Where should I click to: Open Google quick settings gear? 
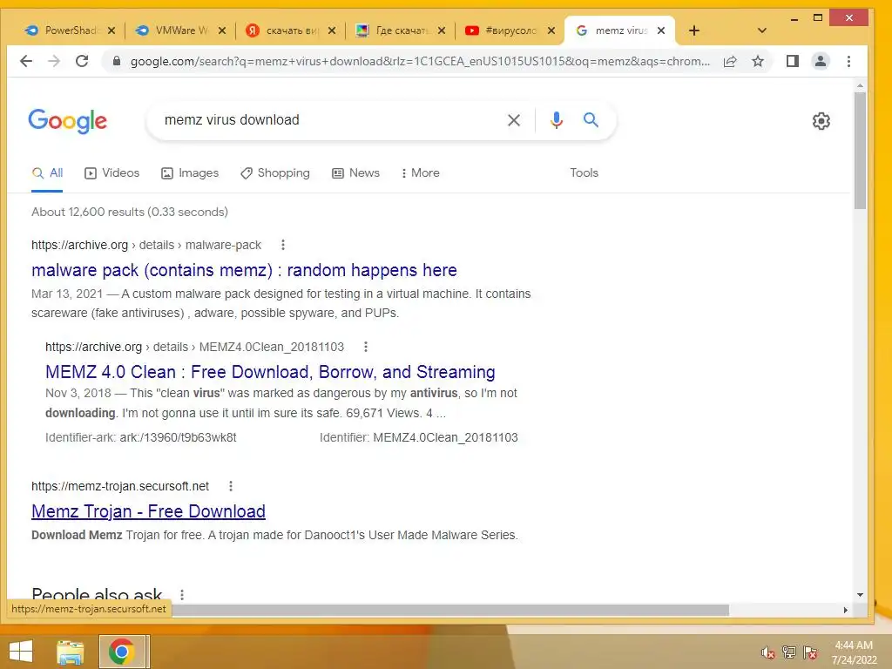pos(821,120)
